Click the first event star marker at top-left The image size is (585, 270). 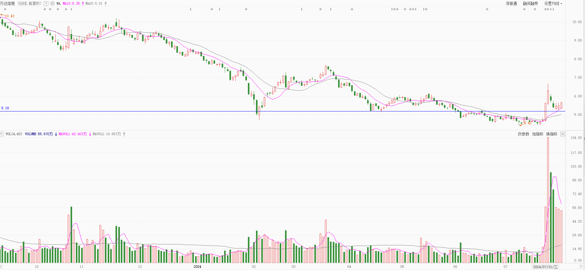pos(5,9)
